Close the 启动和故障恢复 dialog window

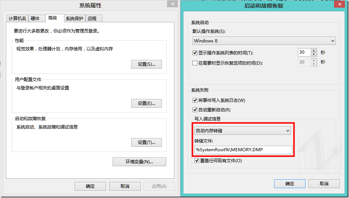point(340,4)
